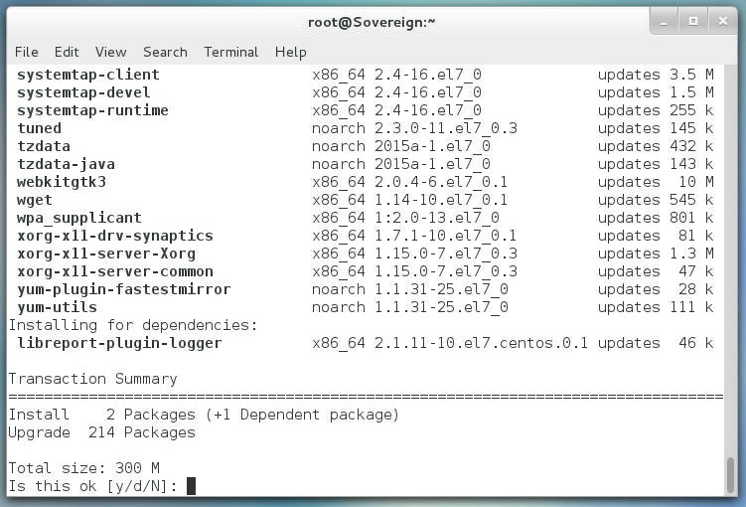Click the root@Sovereign title bar text

coord(373,22)
